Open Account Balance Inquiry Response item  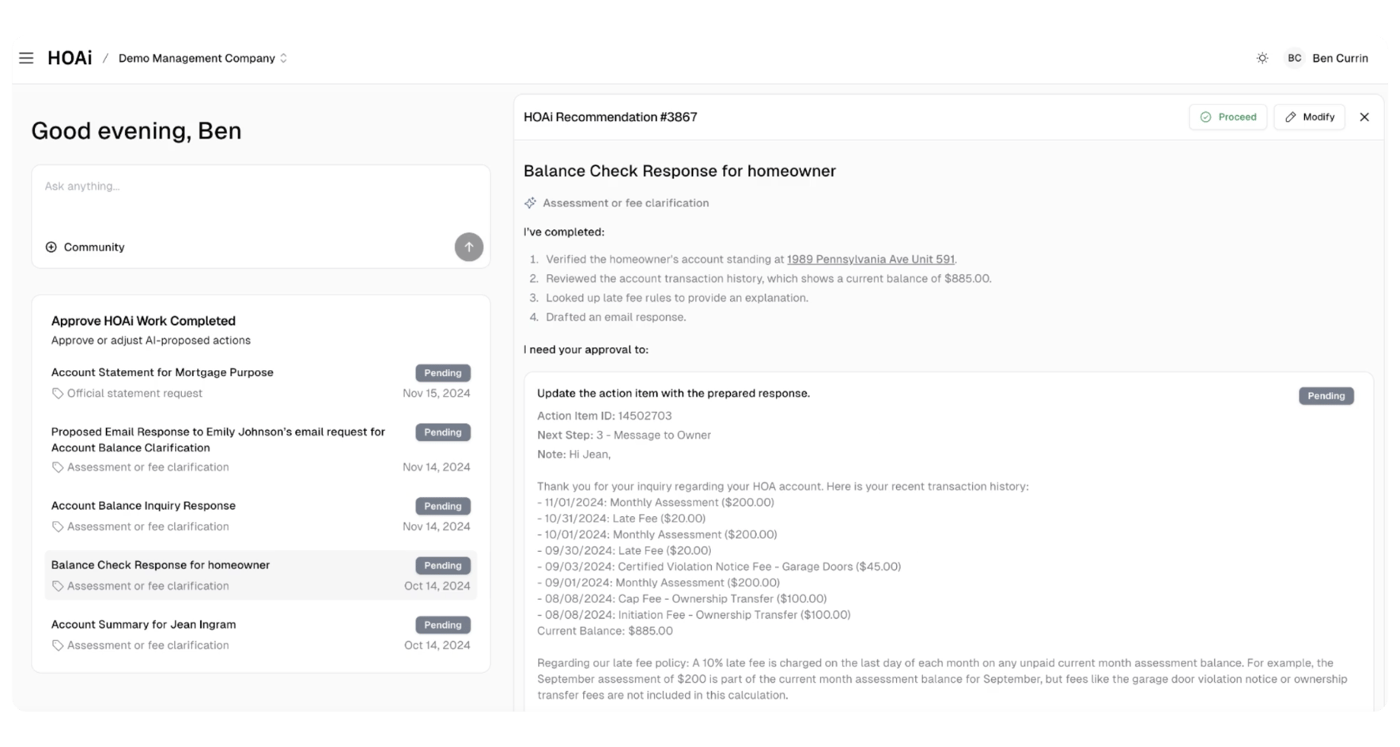click(x=261, y=515)
